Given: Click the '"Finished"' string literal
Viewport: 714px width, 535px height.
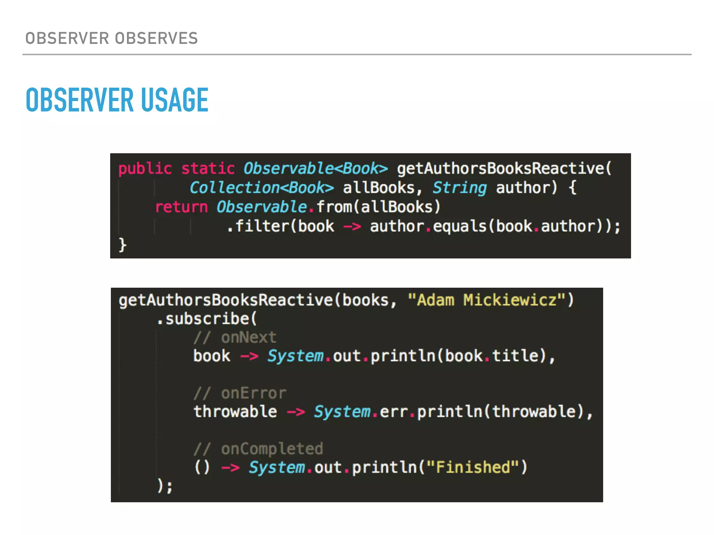Looking at the screenshot, I should (473, 467).
